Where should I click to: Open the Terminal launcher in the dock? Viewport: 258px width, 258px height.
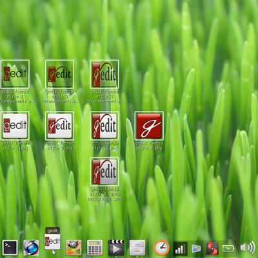(x=10, y=248)
